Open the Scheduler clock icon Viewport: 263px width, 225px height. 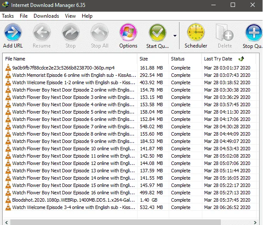pyautogui.click(x=196, y=32)
